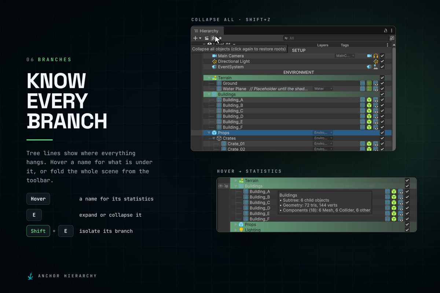Open the MainC... tag dropdown on Main Camera

click(x=345, y=56)
